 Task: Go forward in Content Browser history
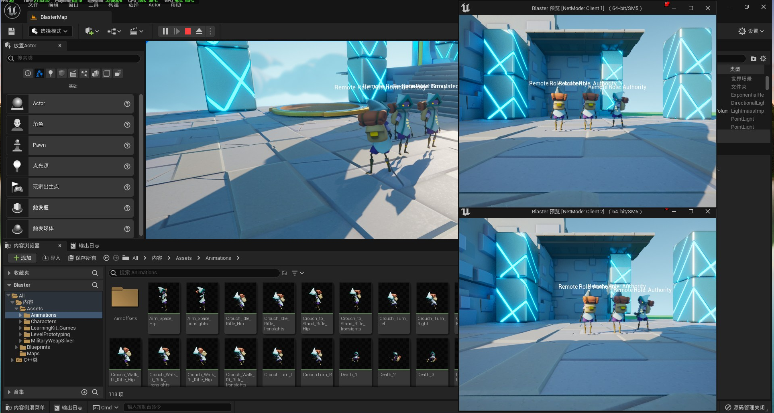[x=116, y=258]
